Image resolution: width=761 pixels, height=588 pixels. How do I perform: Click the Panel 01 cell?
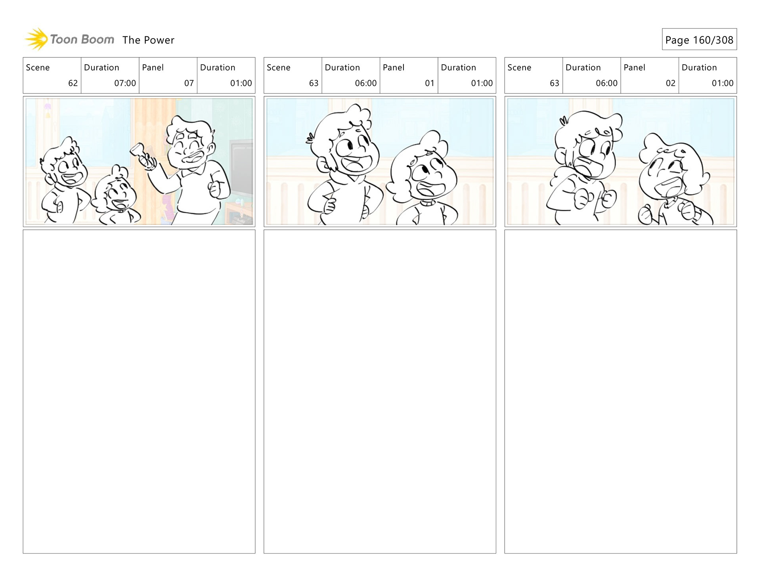pos(409,75)
